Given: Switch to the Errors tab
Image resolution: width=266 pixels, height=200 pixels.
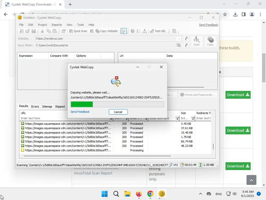Looking at the screenshot, I should 35,107.
